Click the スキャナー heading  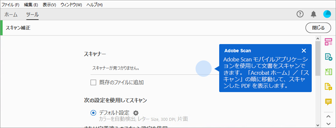point(95,54)
